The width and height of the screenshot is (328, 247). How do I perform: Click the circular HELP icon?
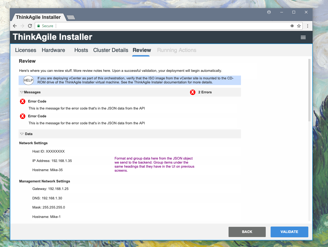click(x=28, y=80)
